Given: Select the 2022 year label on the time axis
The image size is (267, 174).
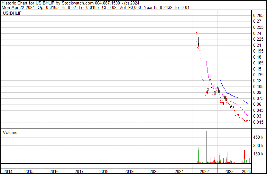Looking at the screenshot, I should (204, 171).
